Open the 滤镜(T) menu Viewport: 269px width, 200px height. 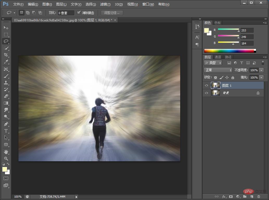105,4
